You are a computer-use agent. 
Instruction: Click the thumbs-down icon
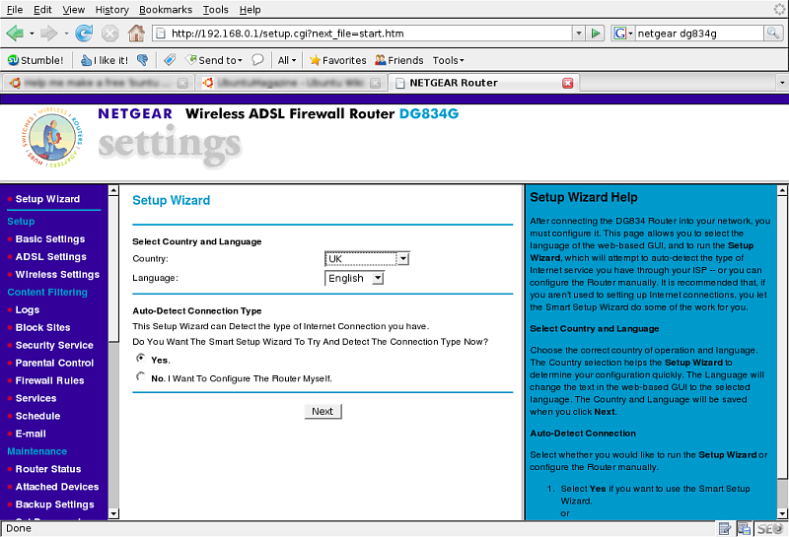[x=143, y=60]
